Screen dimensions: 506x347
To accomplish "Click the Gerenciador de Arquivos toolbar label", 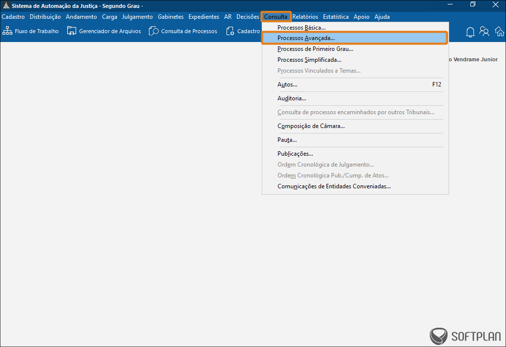I will pos(110,31).
